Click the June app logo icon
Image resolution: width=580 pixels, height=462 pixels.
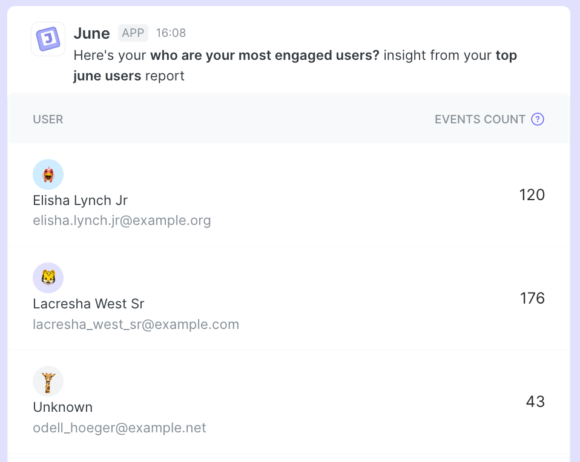pos(48,39)
